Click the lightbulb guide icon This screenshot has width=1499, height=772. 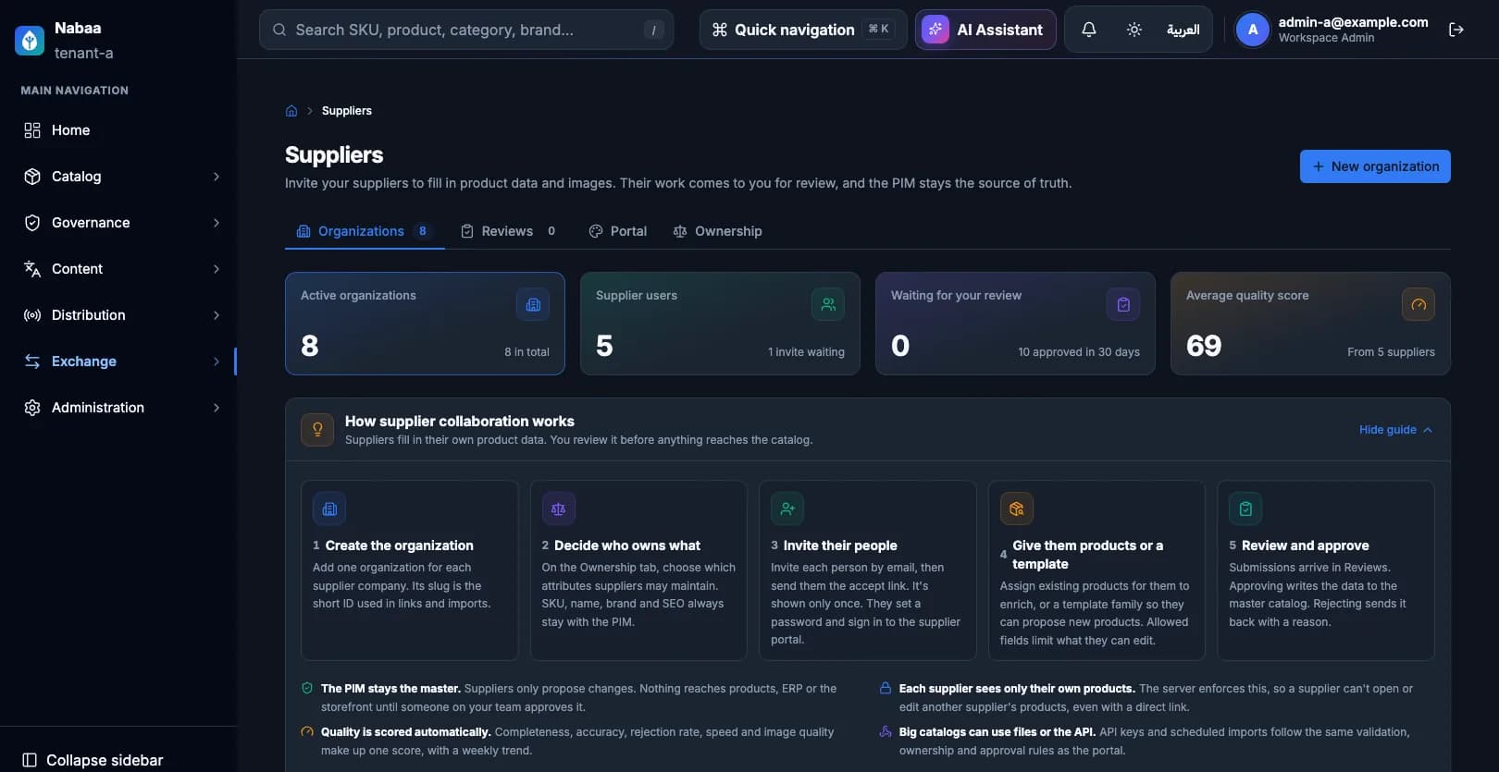(317, 430)
